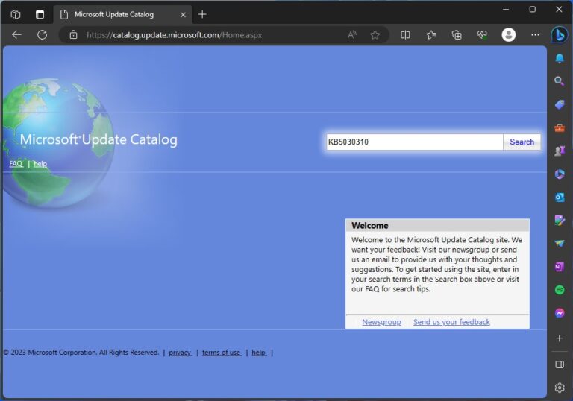Open the Bing Copilot sidebar button

click(x=560, y=35)
